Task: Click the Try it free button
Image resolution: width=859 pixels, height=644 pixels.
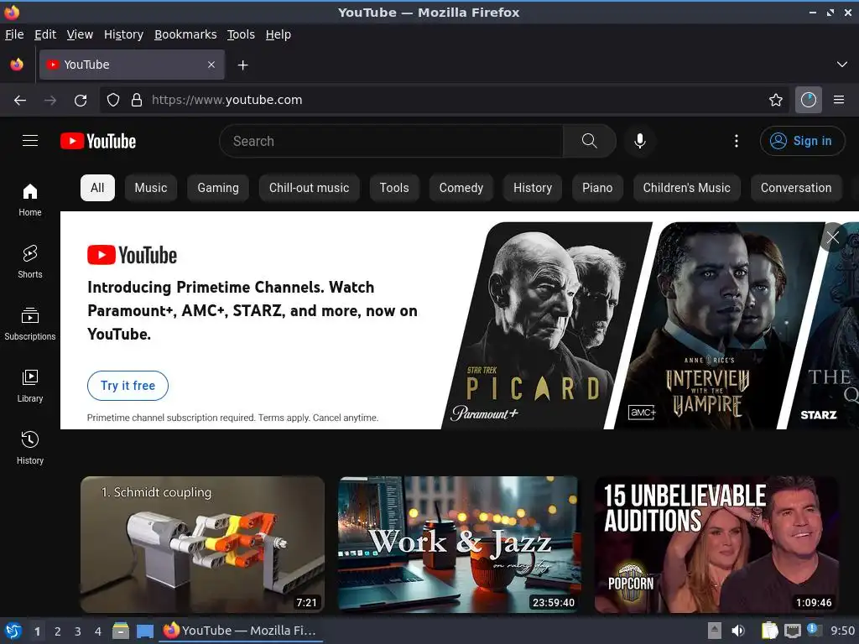Action: pyautogui.click(x=128, y=386)
